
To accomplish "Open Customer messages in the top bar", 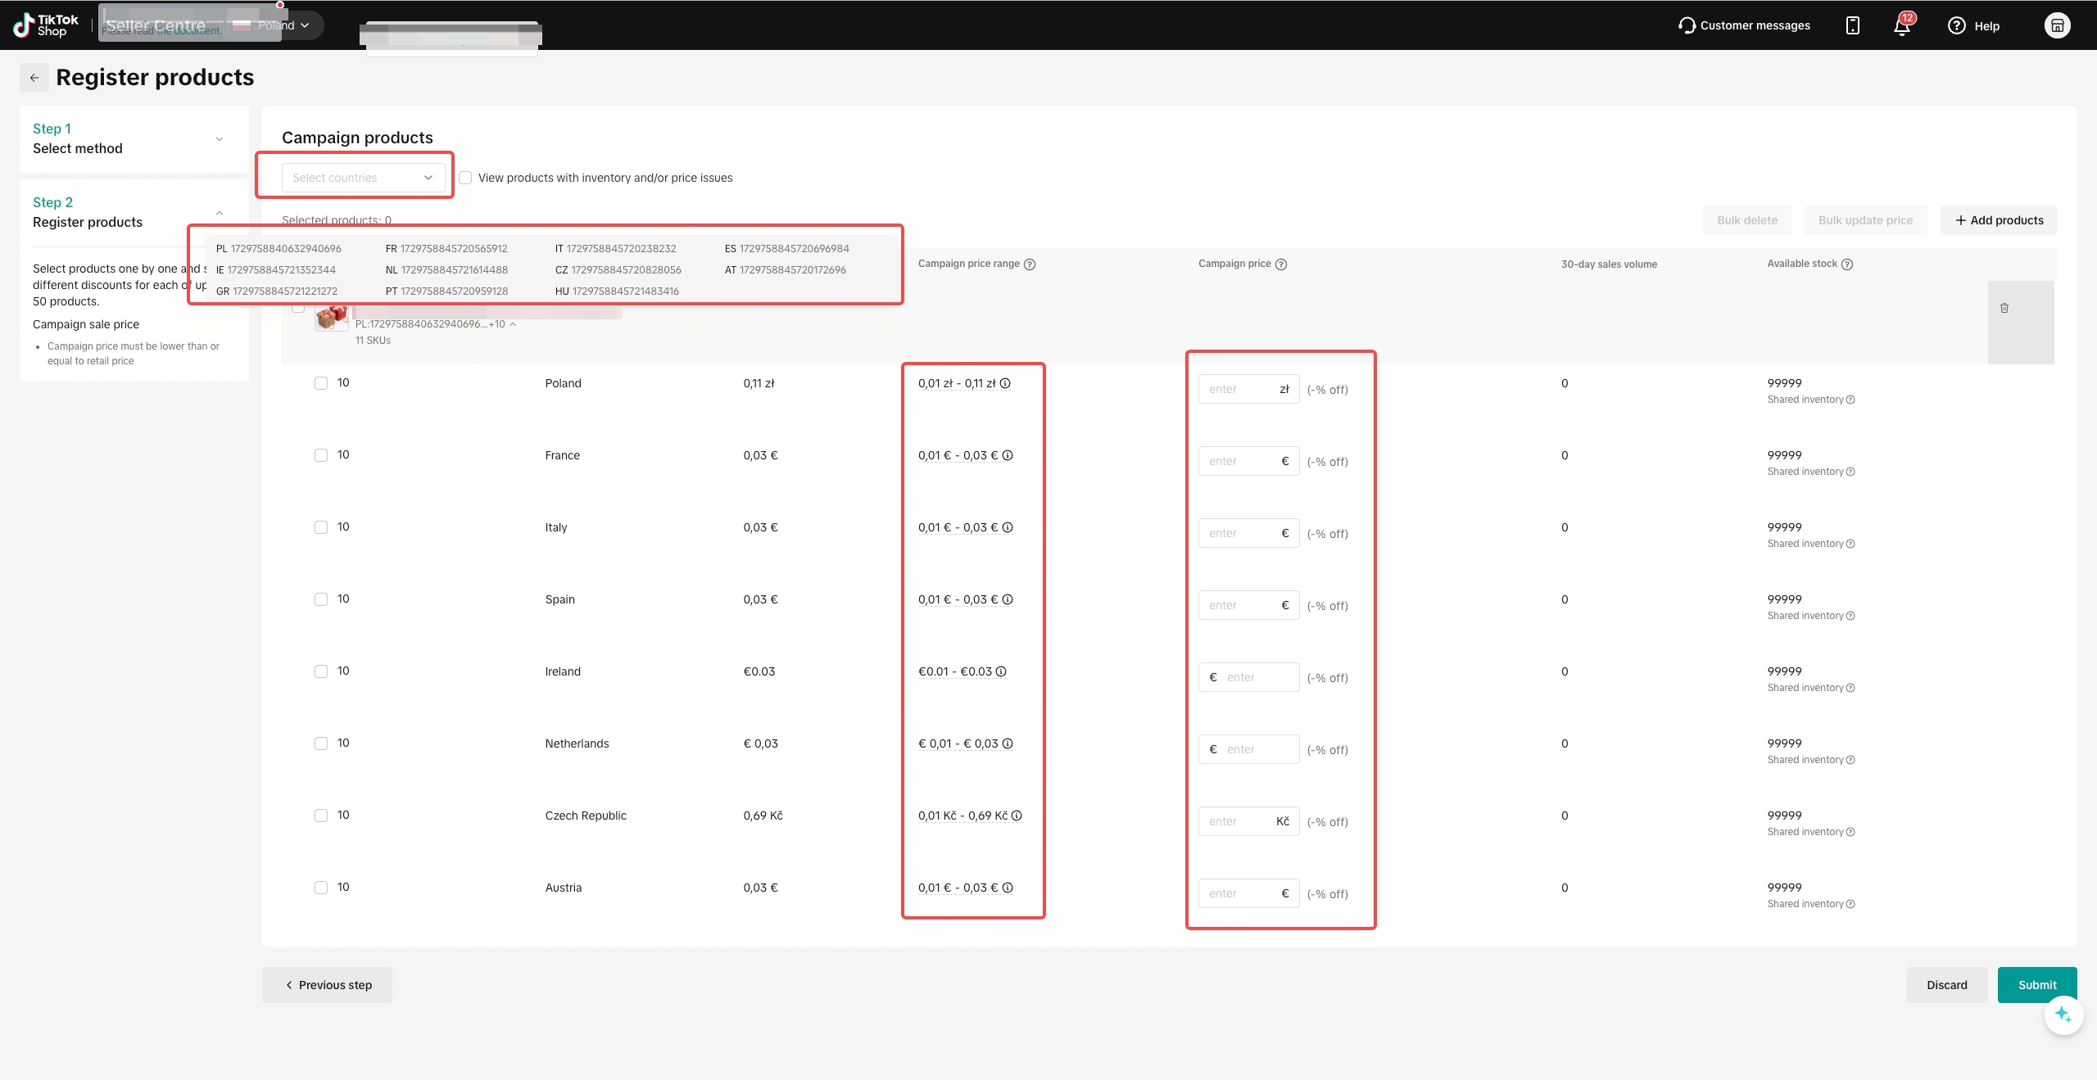I will point(1744,25).
